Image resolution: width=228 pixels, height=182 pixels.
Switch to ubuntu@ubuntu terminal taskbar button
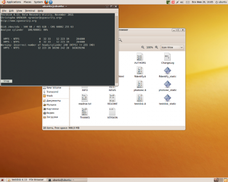coord(67,180)
